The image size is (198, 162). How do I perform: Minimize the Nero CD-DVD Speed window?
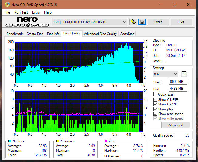coord(161,5)
